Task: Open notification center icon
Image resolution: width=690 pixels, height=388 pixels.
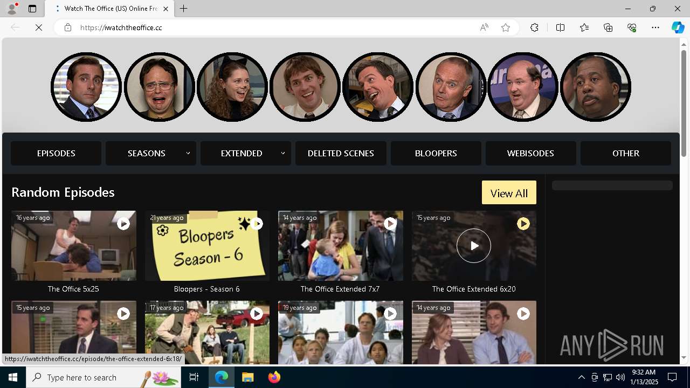Action: click(672, 377)
